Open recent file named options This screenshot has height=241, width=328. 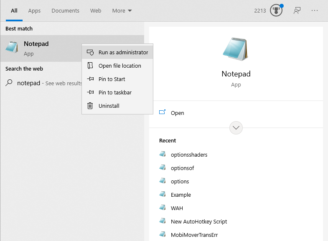[x=180, y=181]
